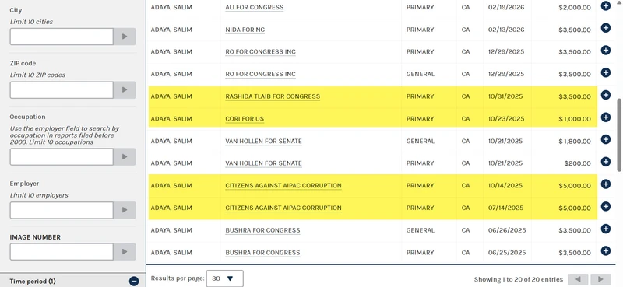Collapse the Time period filter section

[x=134, y=282]
